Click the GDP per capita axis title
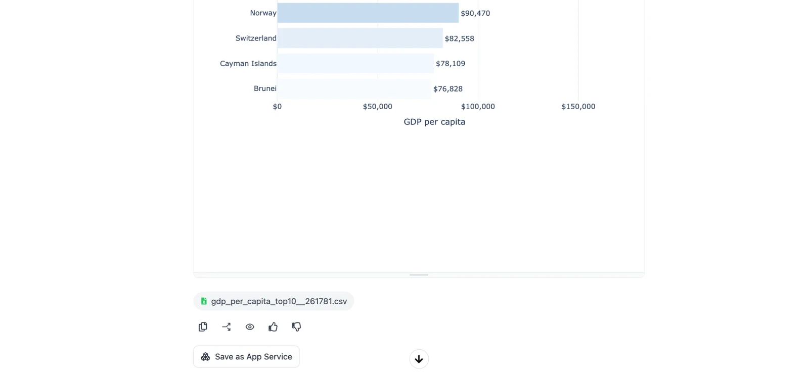The width and height of the screenshot is (809, 372). [x=434, y=122]
